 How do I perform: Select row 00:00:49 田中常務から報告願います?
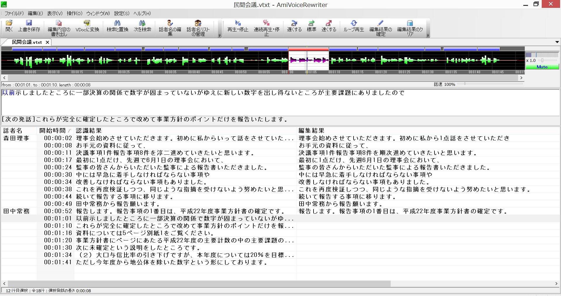pyautogui.click(x=280, y=204)
